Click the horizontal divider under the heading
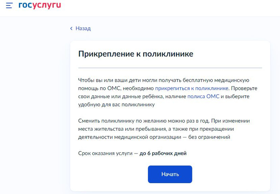This screenshot has width=280, height=194. [170, 68]
